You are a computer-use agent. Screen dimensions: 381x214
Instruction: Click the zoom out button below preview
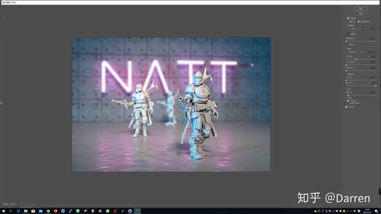(x=4, y=204)
